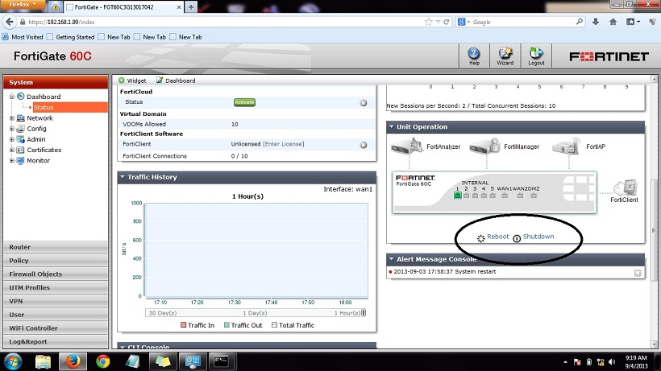Add a Widget from the toolbar
661x371 pixels.
[x=132, y=80]
